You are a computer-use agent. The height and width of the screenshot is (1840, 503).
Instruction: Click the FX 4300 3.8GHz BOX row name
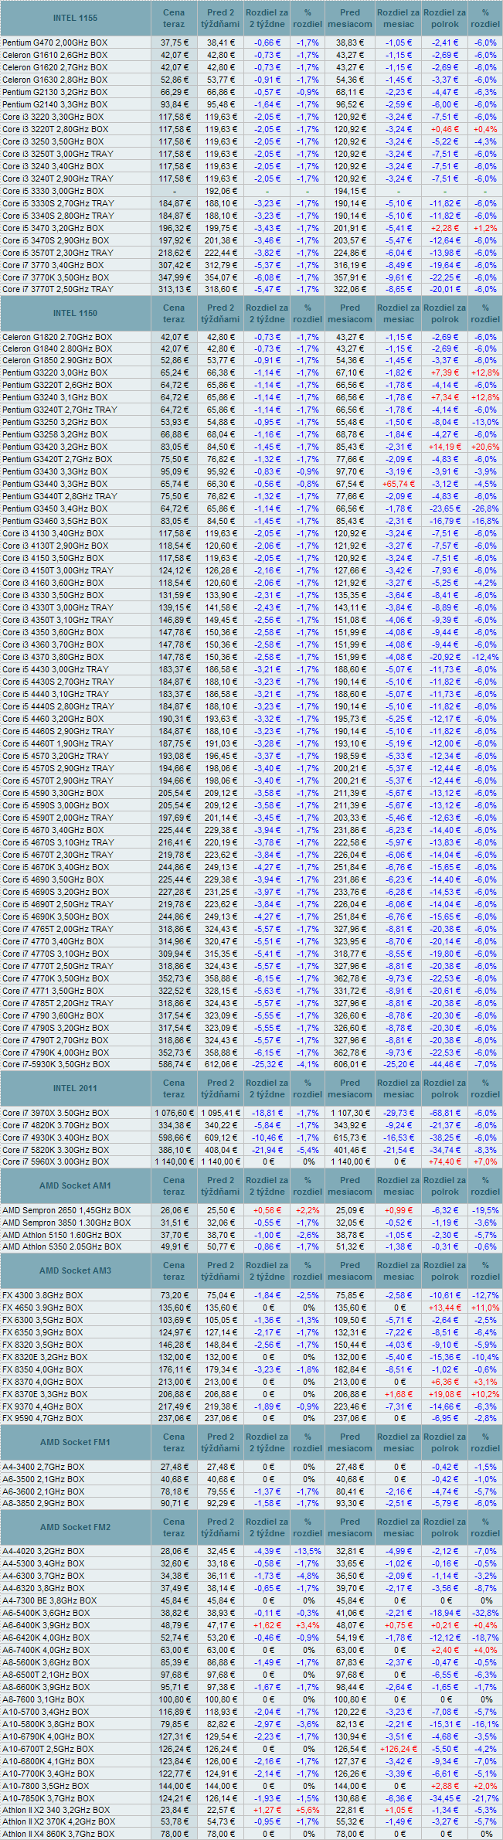(42, 1295)
